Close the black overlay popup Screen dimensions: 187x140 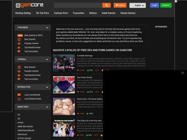pyautogui.click(x=183, y=73)
